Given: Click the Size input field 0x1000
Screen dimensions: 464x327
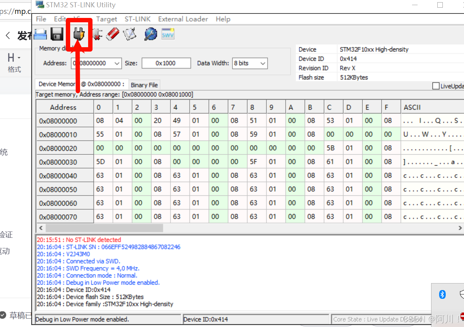Looking at the screenshot, I should [166, 63].
